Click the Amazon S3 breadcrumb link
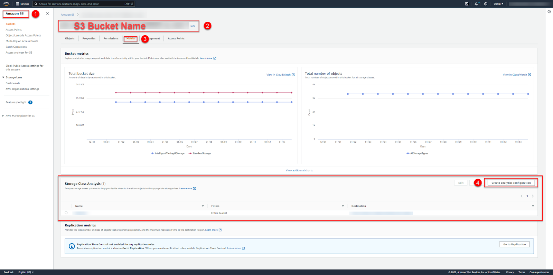The width and height of the screenshot is (553, 275). point(67,15)
